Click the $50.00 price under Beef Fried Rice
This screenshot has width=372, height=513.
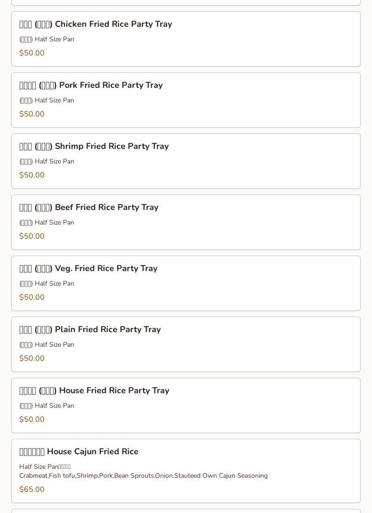tap(32, 236)
